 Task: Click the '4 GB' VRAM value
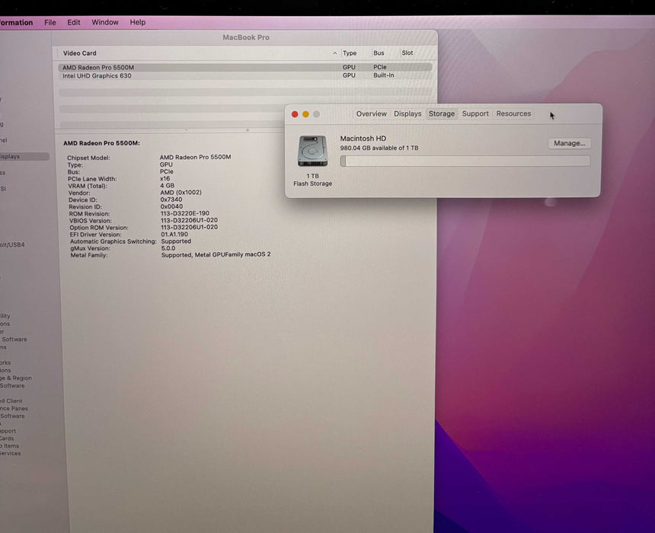pyautogui.click(x=167, y=186)
